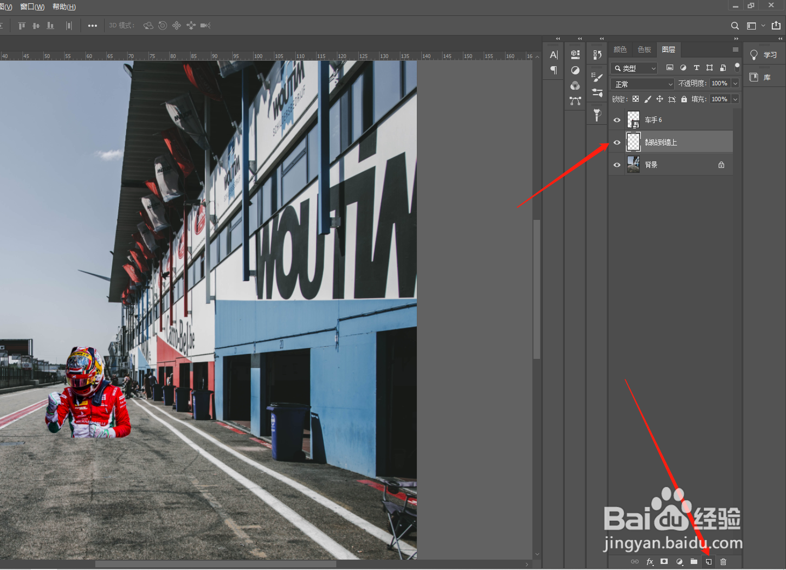Create a new layer group
The width and height of the screenshot is (786, 570).
[x=694, y=562]
